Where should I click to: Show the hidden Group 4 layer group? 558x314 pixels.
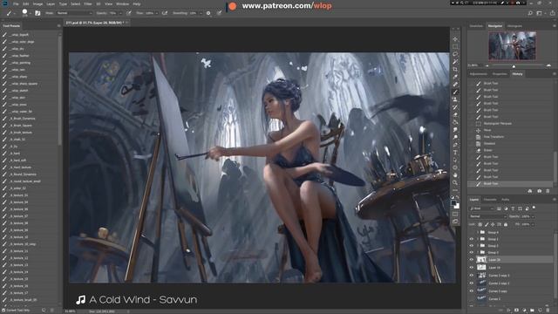click(x=472, y=233)
